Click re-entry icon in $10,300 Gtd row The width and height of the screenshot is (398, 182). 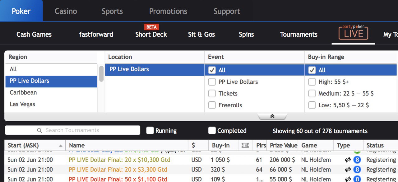(x=348, y=160)
